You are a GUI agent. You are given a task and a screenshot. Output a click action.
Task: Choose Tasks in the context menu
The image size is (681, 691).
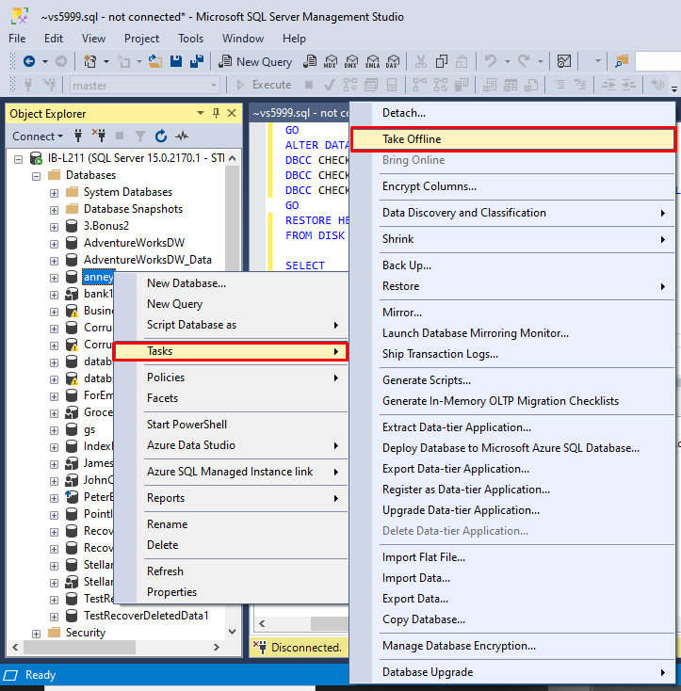pyautogui.click(x=231, y=351)
